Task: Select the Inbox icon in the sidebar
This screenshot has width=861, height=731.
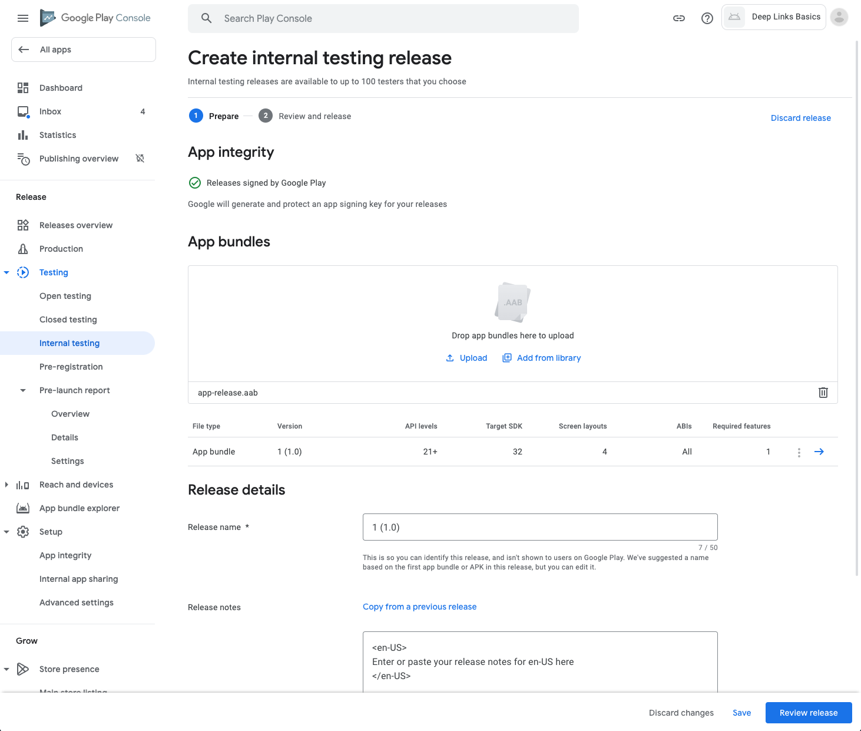Action: coord(23,111)
